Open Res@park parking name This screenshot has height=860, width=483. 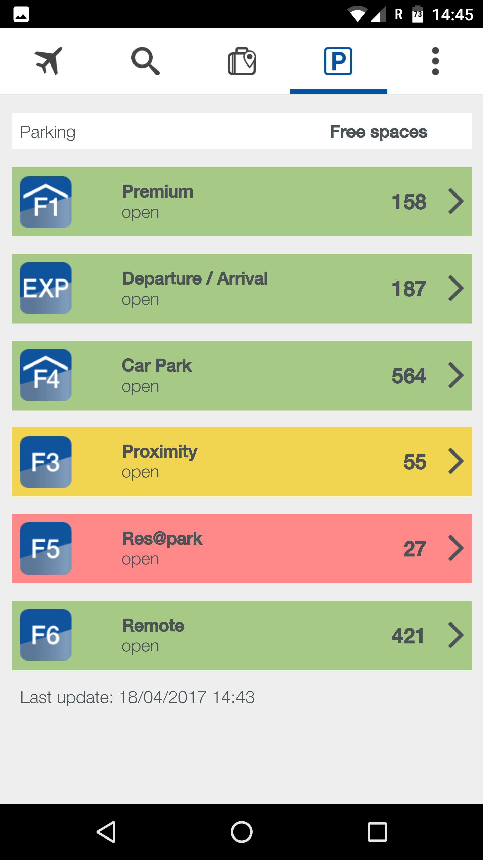(x=162, y=539)
